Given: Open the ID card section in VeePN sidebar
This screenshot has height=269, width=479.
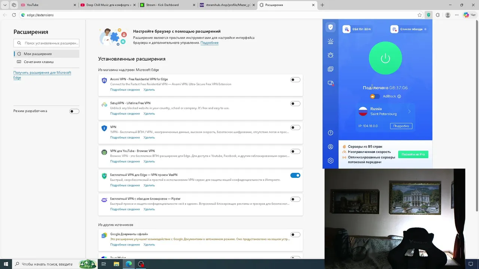Looking at the screenshot, I should pos(330,69).
